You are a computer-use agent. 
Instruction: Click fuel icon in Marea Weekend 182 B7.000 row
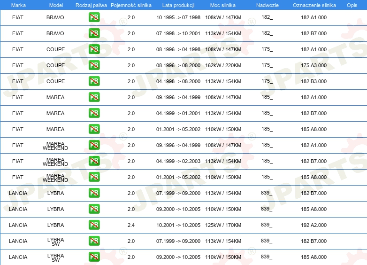pos(94,161)
